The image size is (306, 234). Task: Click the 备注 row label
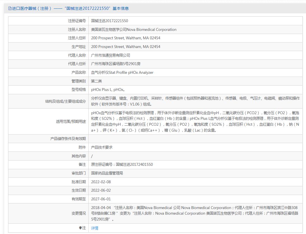tap(82, 164)
